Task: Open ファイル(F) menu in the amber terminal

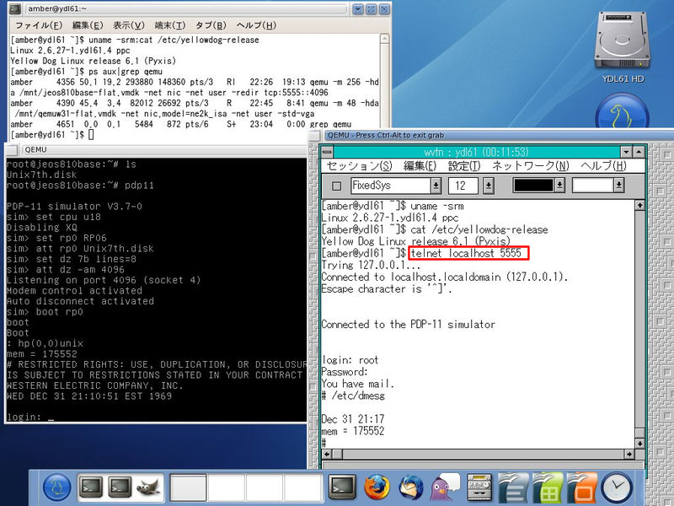Action: pos(39,25)
